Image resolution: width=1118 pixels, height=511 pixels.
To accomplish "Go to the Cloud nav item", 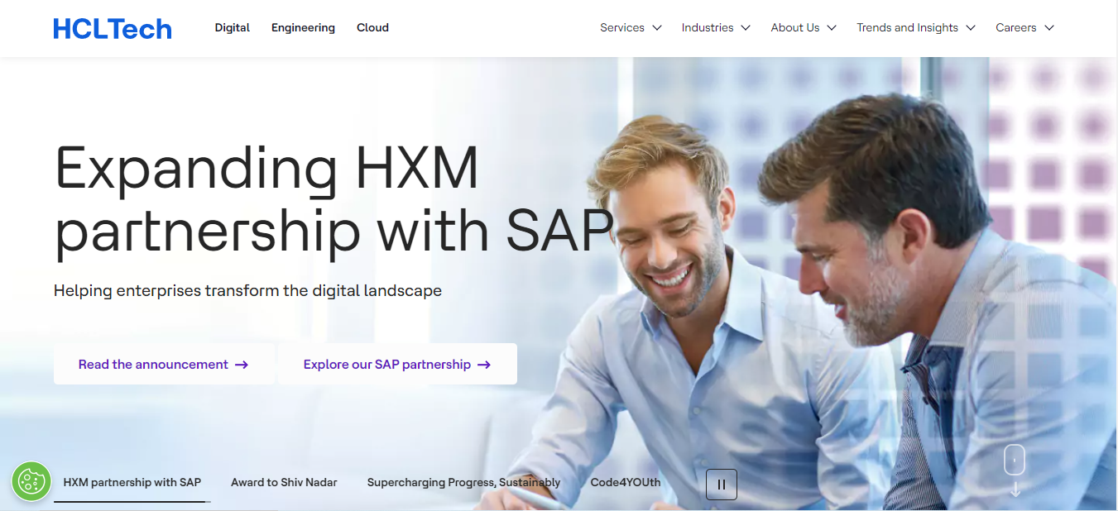I will [x=372, y=27].
